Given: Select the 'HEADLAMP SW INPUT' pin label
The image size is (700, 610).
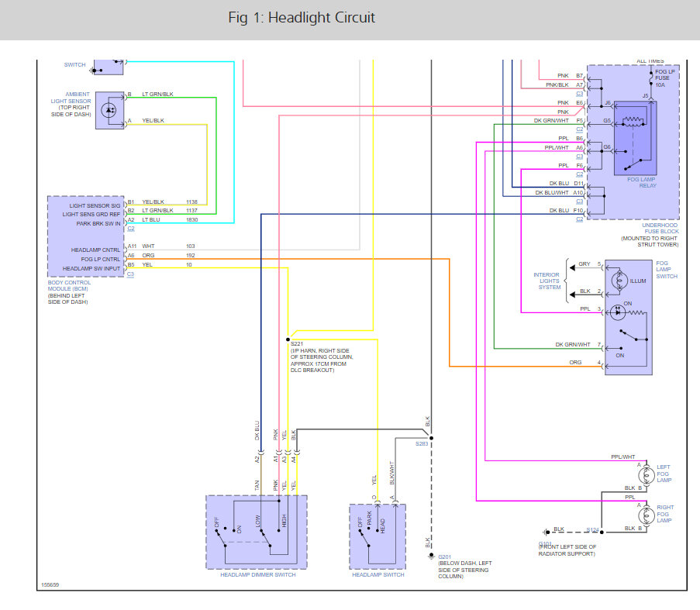Looking at the screenshot, I should (x=91, y=269).
